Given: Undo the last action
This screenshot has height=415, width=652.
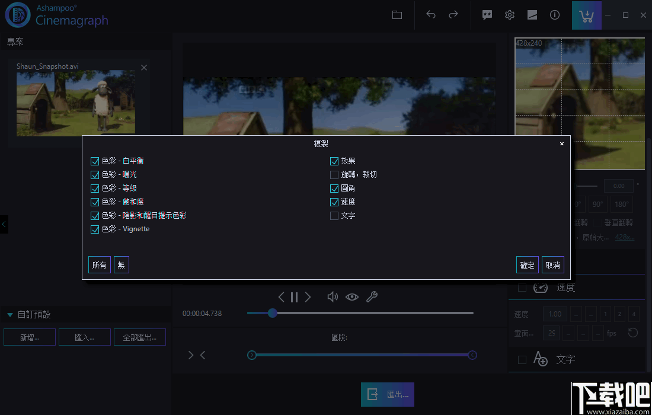Looking at the screenshot, I should point(431,15).
